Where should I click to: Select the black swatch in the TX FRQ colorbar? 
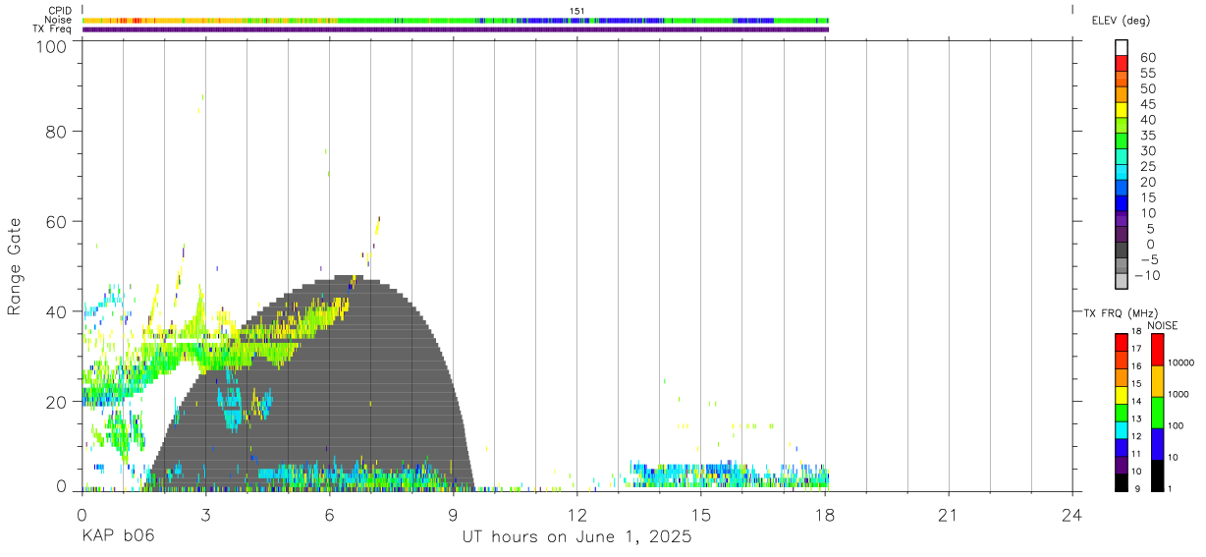(x=1122, y=482)
